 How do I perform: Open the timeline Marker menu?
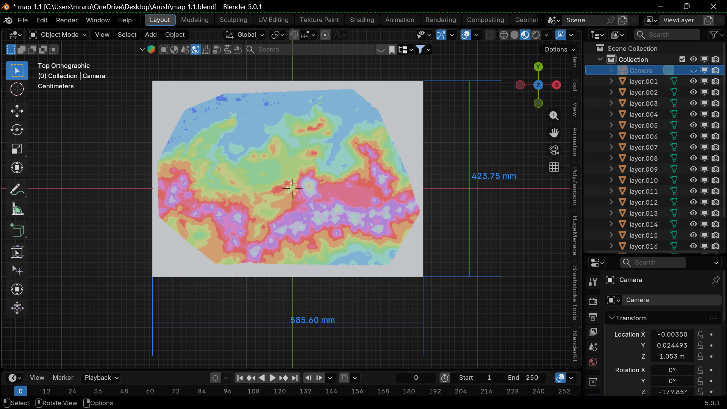pos(63,378)
